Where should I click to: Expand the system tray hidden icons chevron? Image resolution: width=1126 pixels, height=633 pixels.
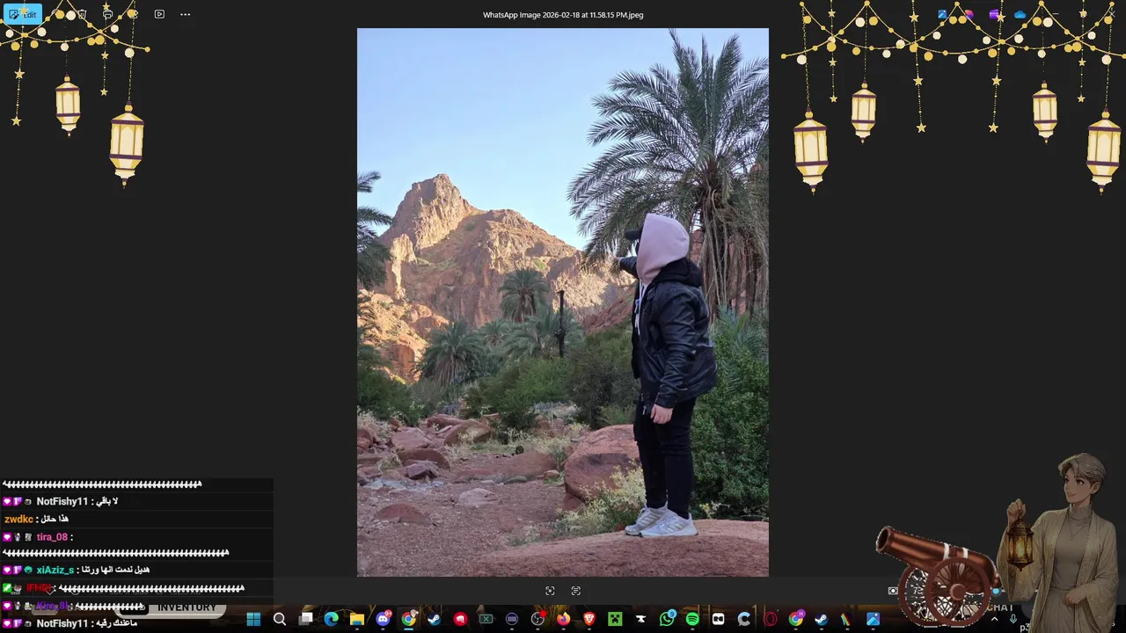pyautogui.click(x=995, y=619)
